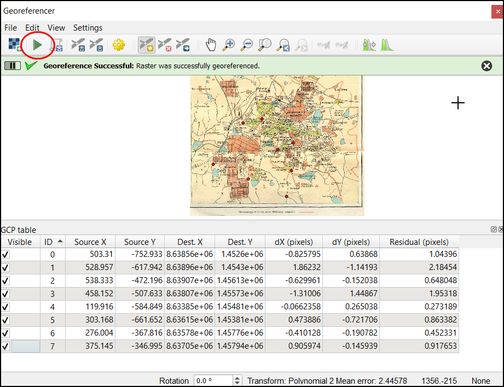Sort table by Dest. X header

(x=190, y=242)
